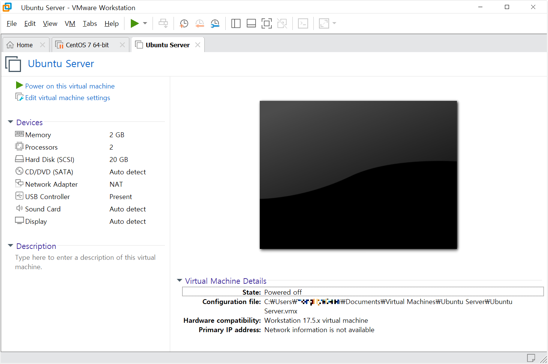Enter full screen mode icon
Screen dimensions: 548x364
(x=267, y=24)
